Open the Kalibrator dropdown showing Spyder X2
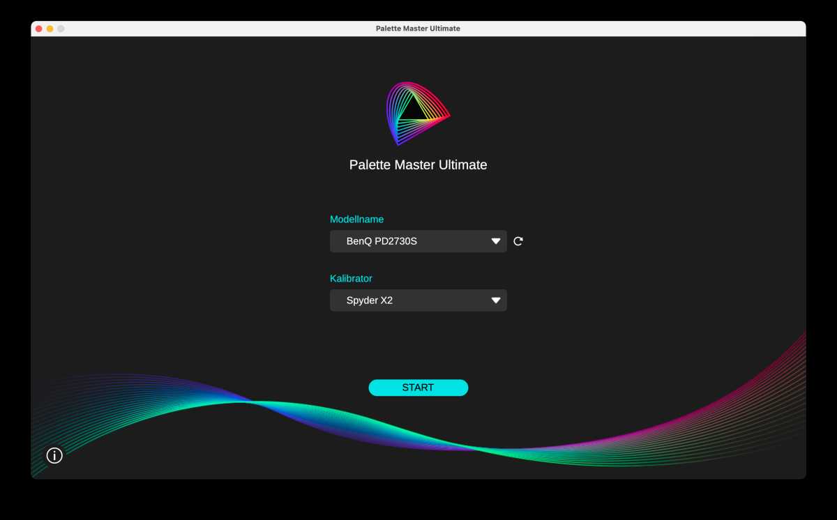The width and height of the screenshot is (837, 520). 418,300
